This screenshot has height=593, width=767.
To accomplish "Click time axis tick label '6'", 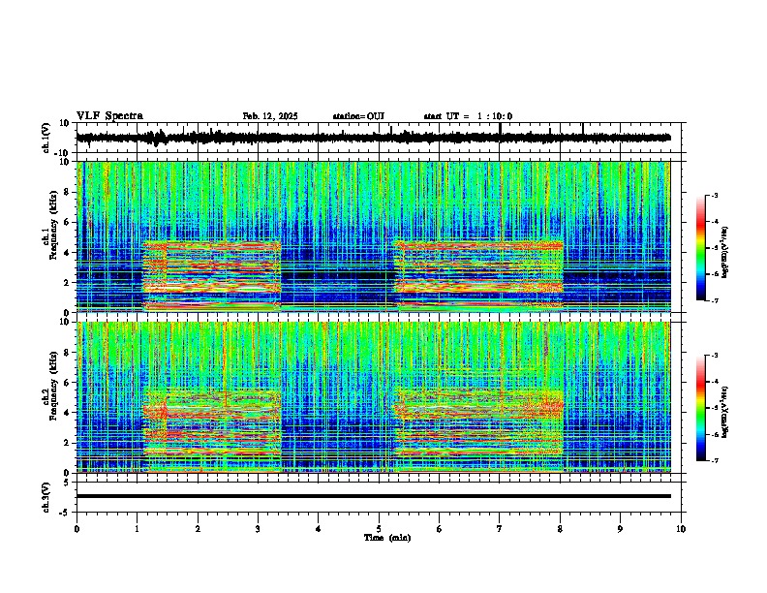I will point(439,529).
